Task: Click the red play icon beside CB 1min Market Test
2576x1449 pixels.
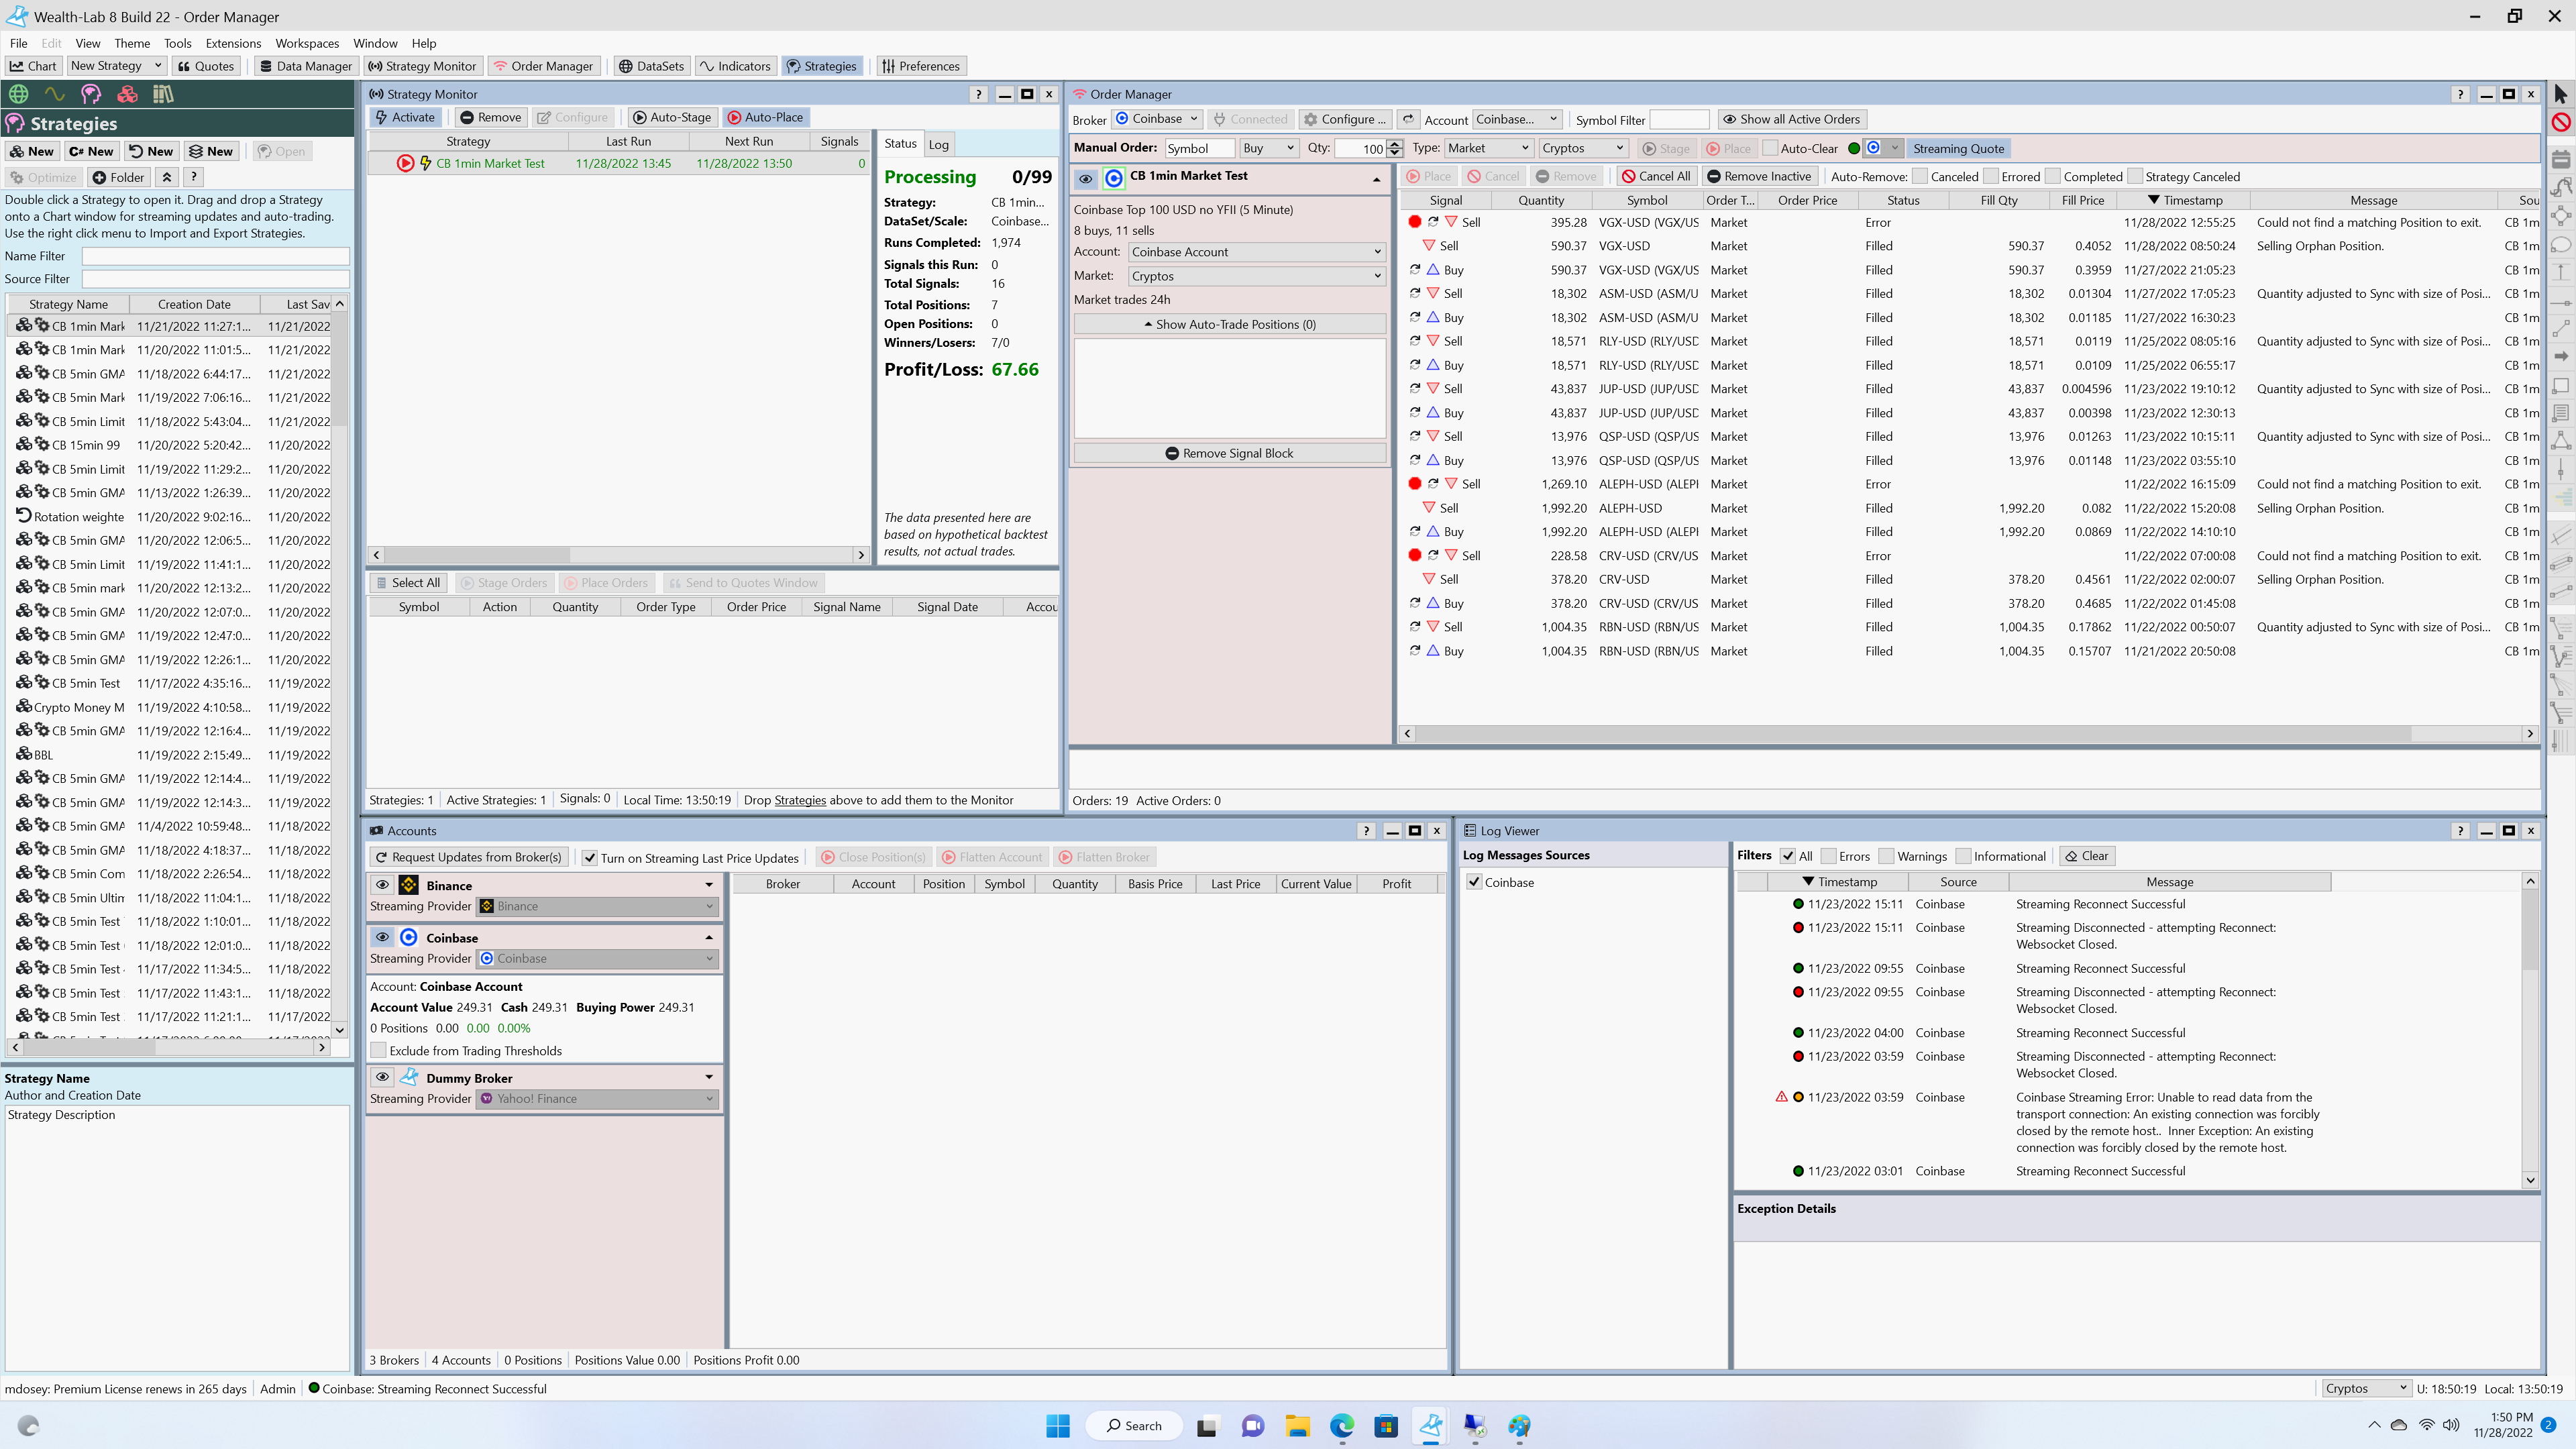Action: pyautogui.click(x=405, y=163)
